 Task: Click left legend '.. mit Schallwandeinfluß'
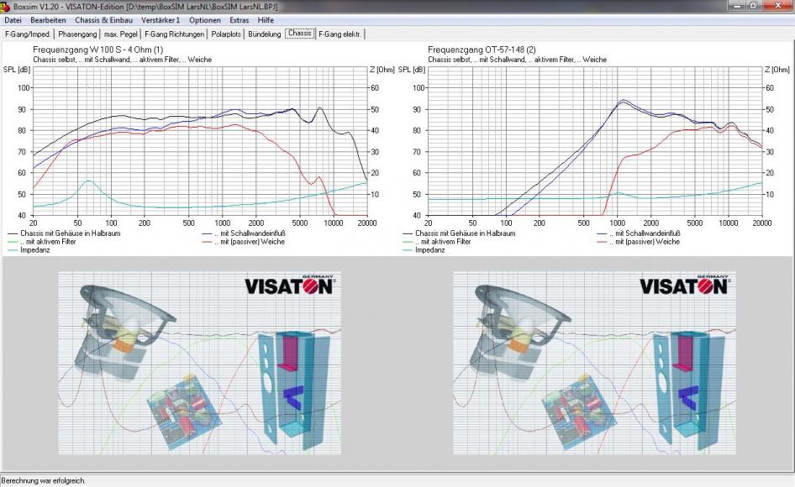250,233
